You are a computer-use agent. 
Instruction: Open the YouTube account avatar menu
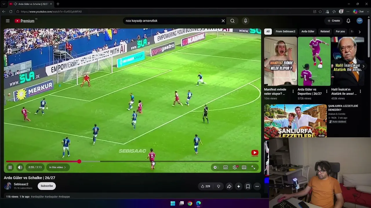(x=360, y=21)
